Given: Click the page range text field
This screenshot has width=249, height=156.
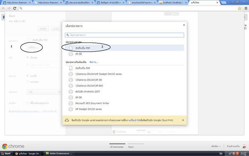Looking at the screenshot, I should [46, 65].
